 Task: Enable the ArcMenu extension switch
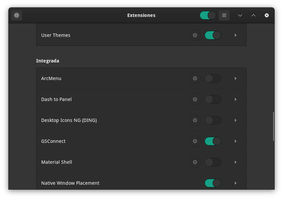tap(213, 78)
